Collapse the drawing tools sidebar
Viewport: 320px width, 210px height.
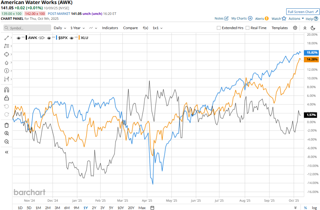point(7,152)
